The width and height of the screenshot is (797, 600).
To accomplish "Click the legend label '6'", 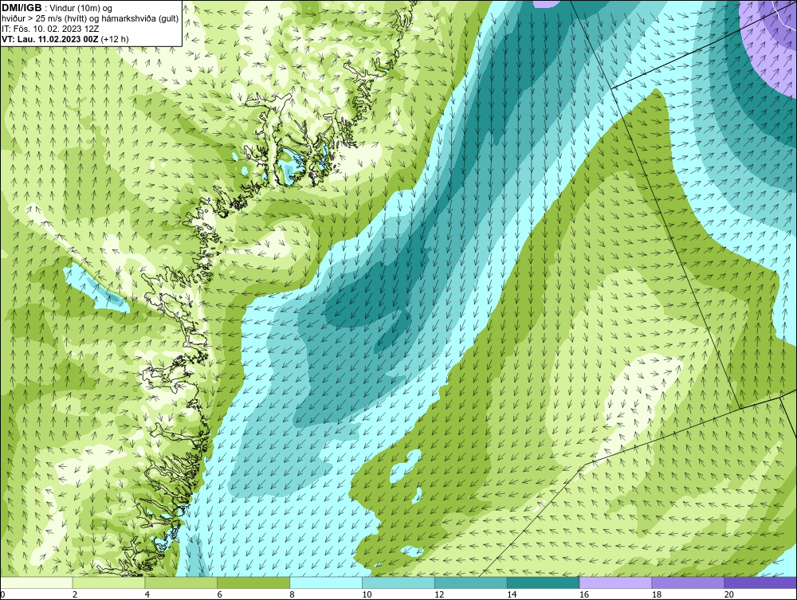I will [220, 594].
